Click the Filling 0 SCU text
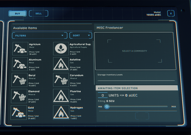 tap(106, 101)
